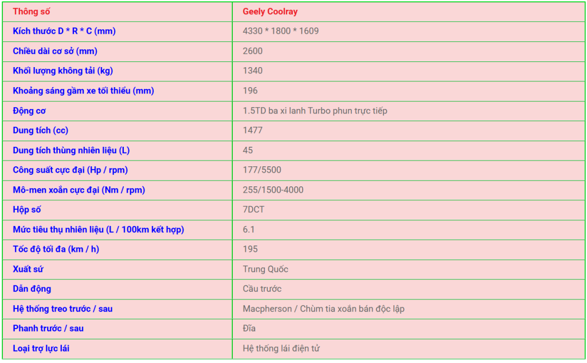Select the gearbox value 7DCT
The width and height of the screenshot is (587, 363).
pos(254,209)
